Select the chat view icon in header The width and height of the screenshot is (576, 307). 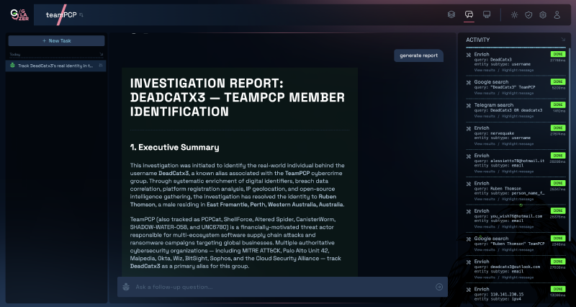[x=469, y=14]
